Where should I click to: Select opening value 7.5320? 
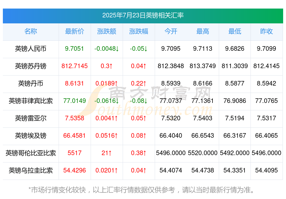coord(171,118)
